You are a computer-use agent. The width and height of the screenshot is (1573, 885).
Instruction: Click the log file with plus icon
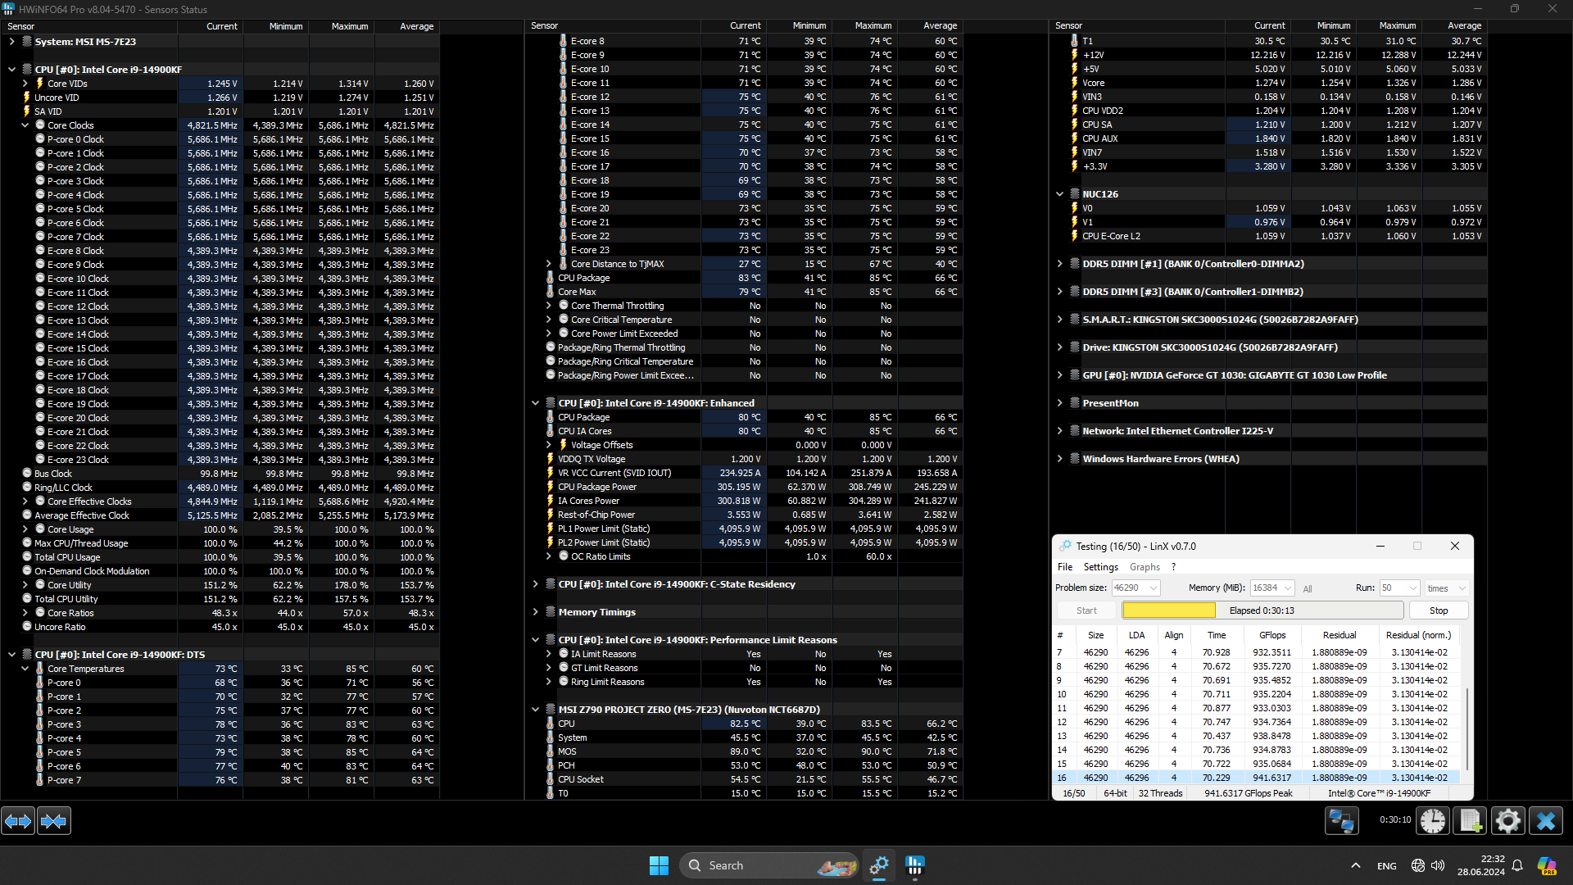[x=1470, y=820]
